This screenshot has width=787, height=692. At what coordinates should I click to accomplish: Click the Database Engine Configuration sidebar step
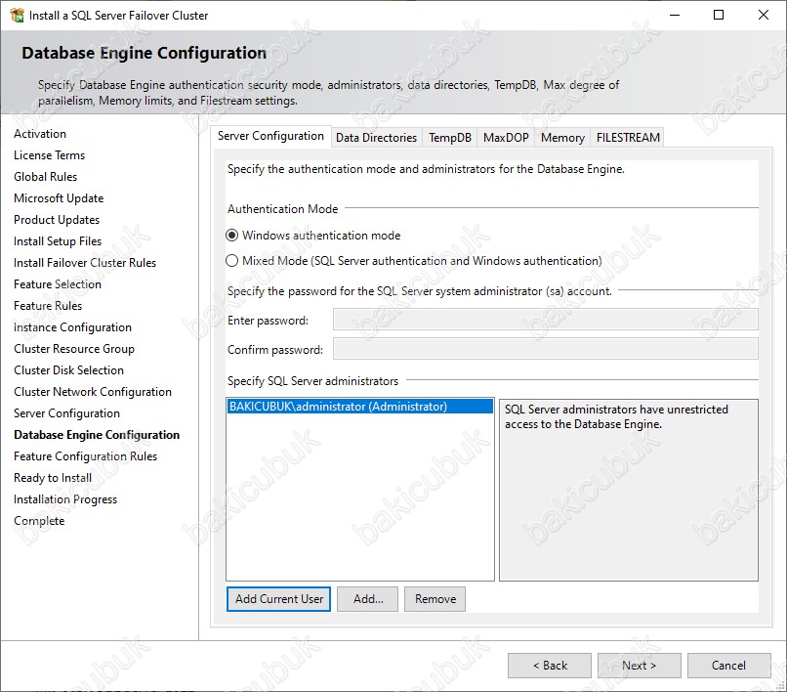point(97,435)
